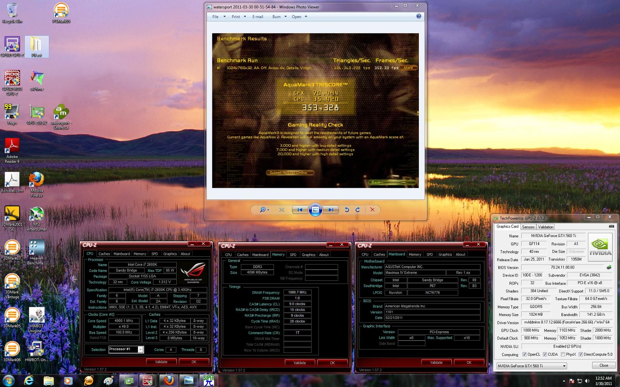This screenshot has height=387, width=620.
Task: Click the GPU-Z BIOS save chip icon
Action: [x=609, y=267]
